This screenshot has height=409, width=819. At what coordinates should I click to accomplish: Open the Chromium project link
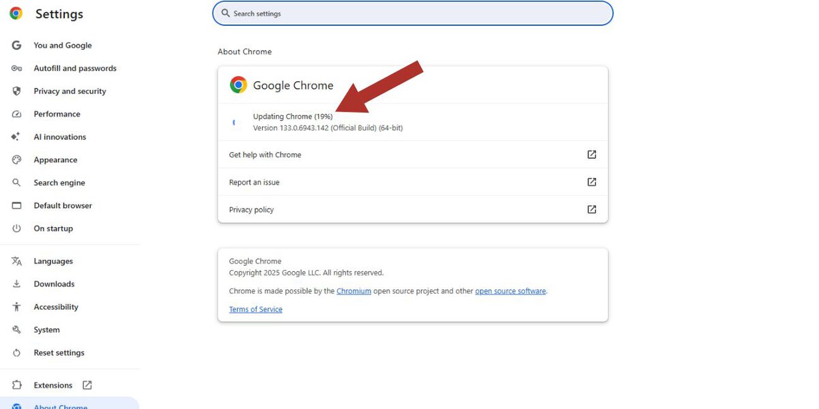coord(354,291)
